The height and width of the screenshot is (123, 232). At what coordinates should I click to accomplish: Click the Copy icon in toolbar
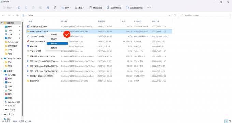26,8
